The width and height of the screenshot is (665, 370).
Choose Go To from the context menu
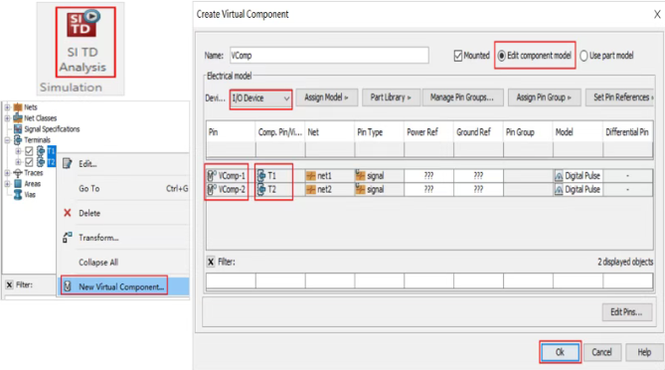89,188
